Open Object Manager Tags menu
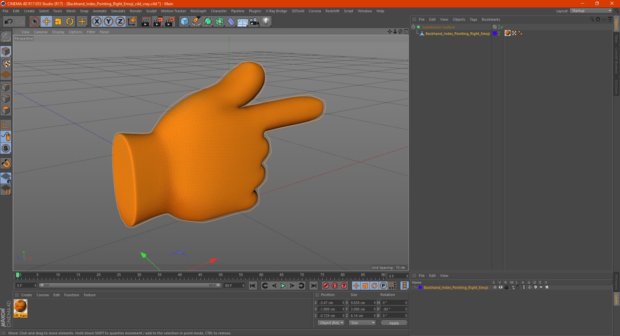620x336 pixels. pyautogui.click(x=473, y=19)
